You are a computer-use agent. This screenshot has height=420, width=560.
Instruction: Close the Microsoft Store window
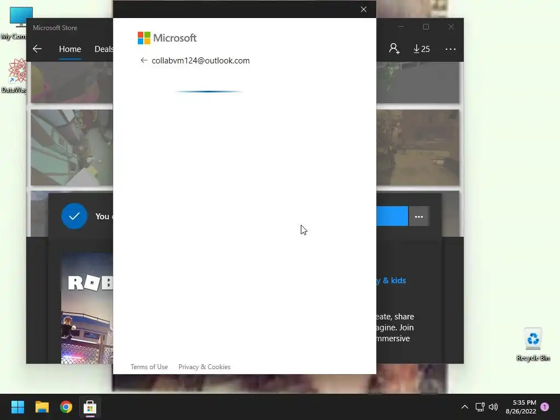point(451,27)
